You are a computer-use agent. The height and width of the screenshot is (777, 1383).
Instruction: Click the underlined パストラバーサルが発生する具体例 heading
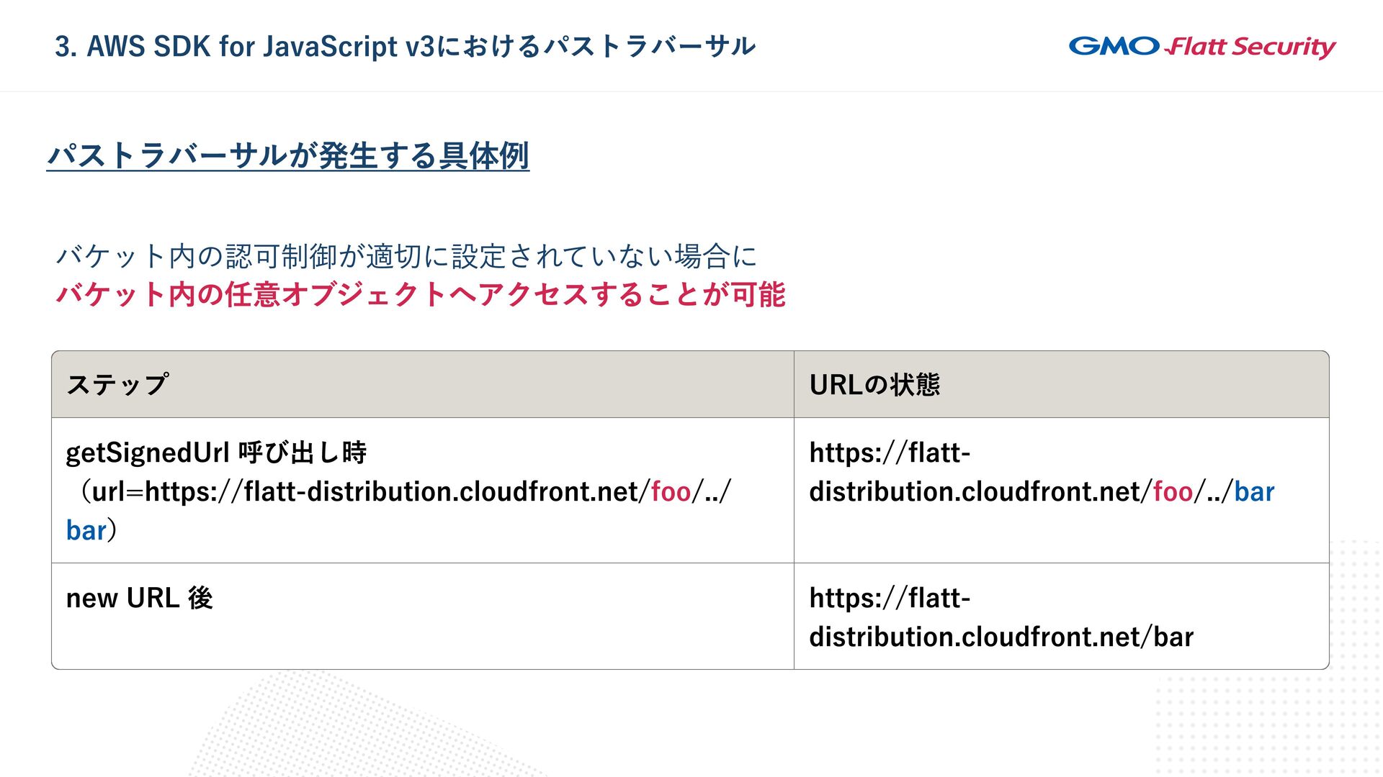[288, 155]
